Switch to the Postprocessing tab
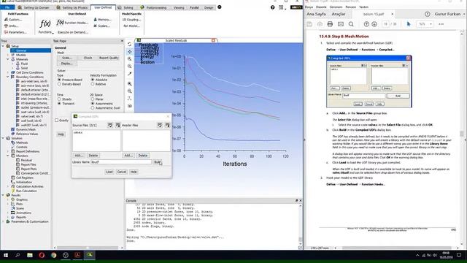Image resolution: width=467 pixels, height=263 pixels. click(153, 7)
